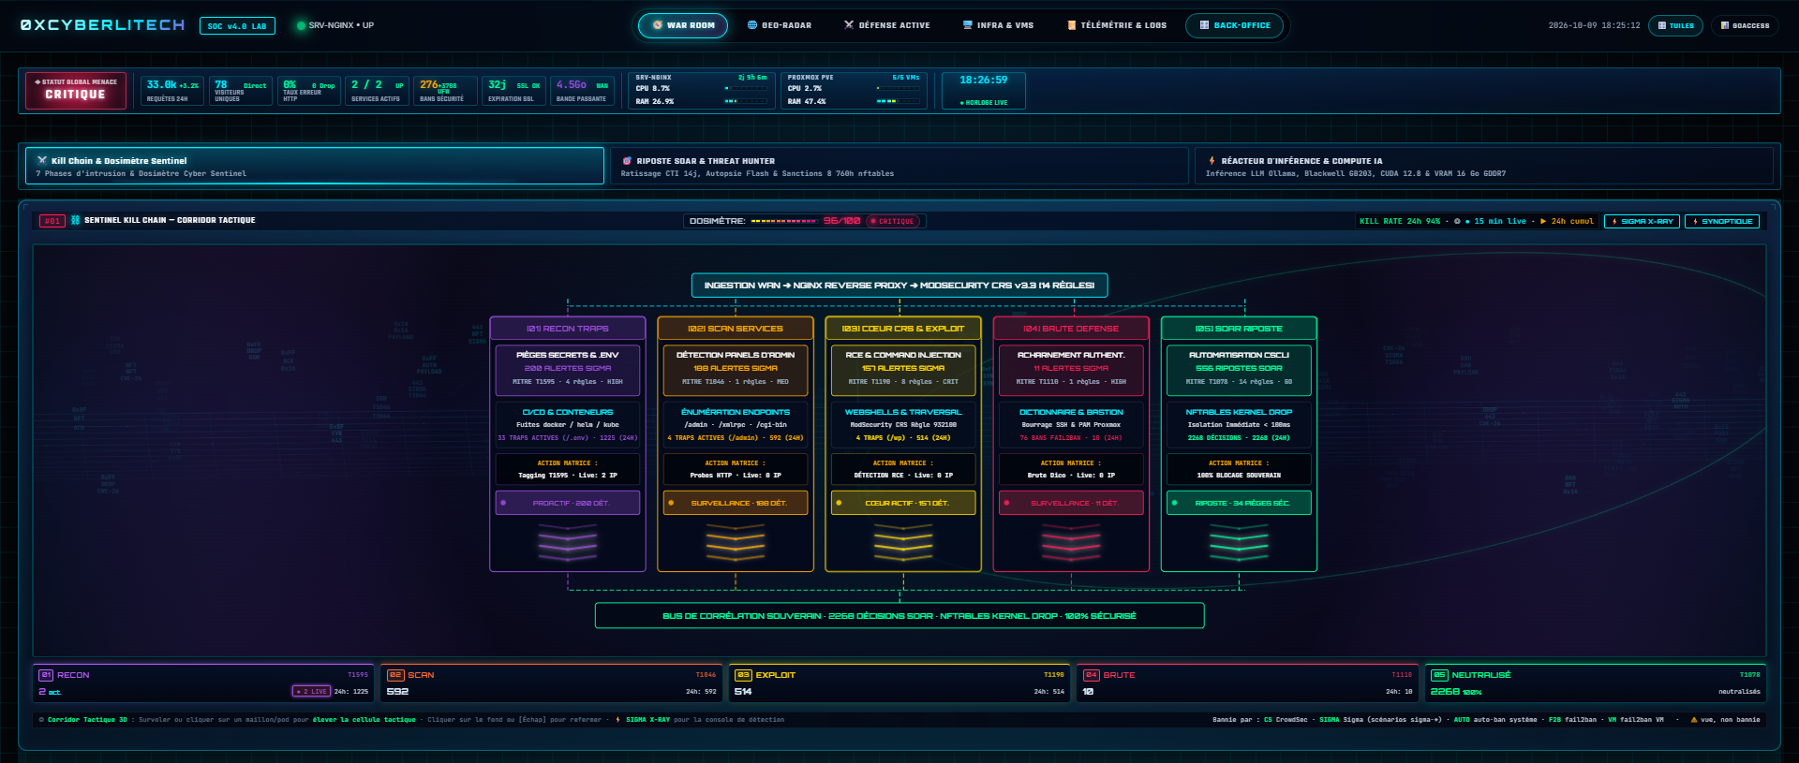
Task: Click the chain icon beside SENTINEL KILL CHAIN
Action: click(x=75, y=220)
